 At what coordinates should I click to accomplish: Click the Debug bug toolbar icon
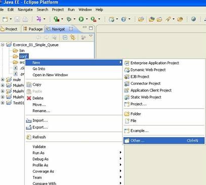coord(69,19)
